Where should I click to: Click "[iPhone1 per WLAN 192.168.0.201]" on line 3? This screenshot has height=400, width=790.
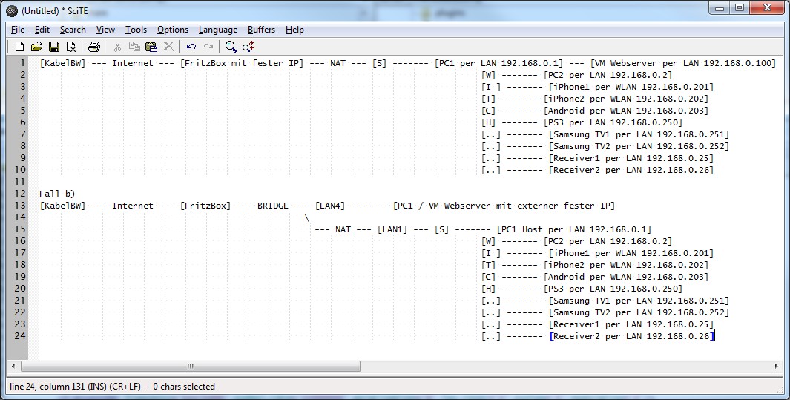(631, 87)
